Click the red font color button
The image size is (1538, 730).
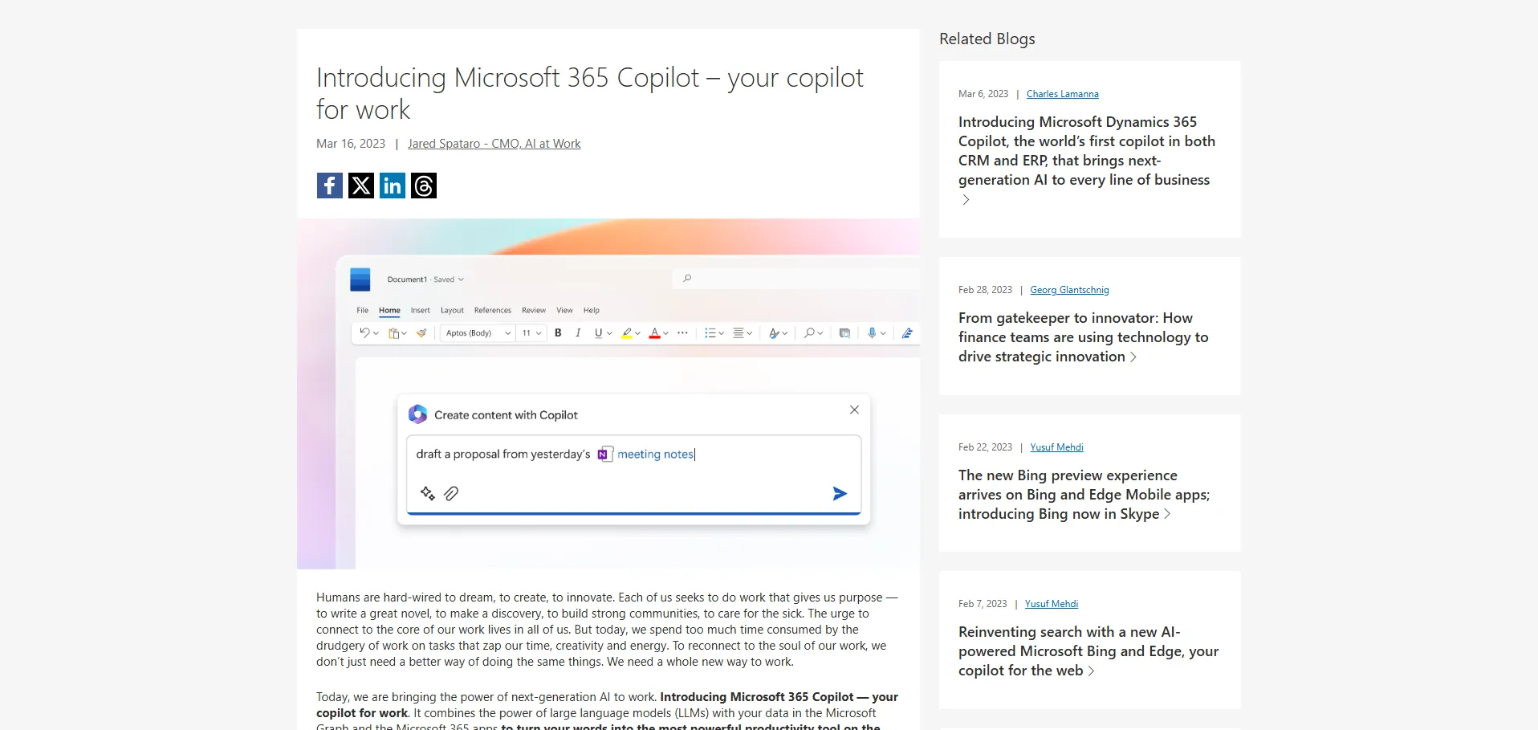coord(654,333)
